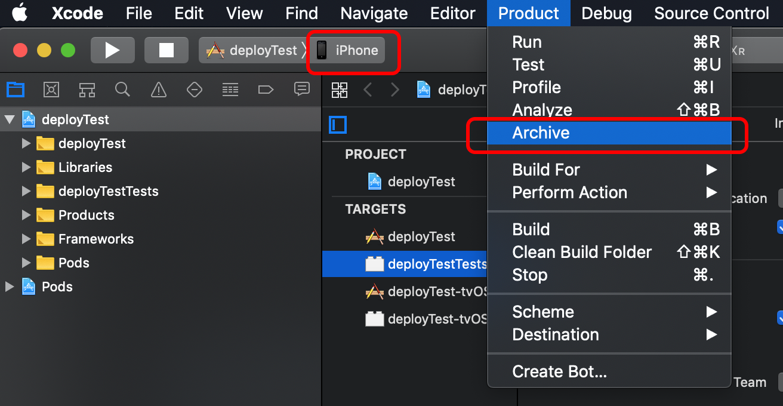Open the Scheme submenu

point(609,312)
